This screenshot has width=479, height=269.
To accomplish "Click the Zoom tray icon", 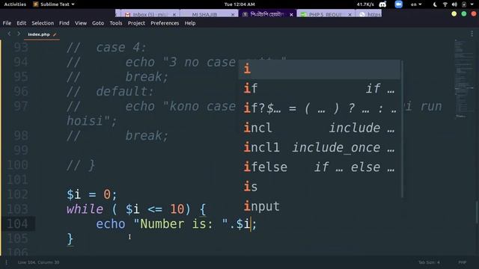I will pos(398,4).
